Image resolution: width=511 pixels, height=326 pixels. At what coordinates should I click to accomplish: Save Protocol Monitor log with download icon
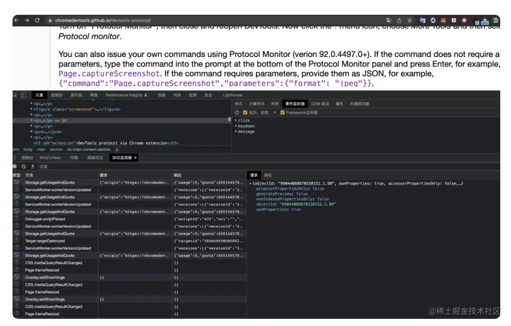pyautogui.click(x=32, y=167)
